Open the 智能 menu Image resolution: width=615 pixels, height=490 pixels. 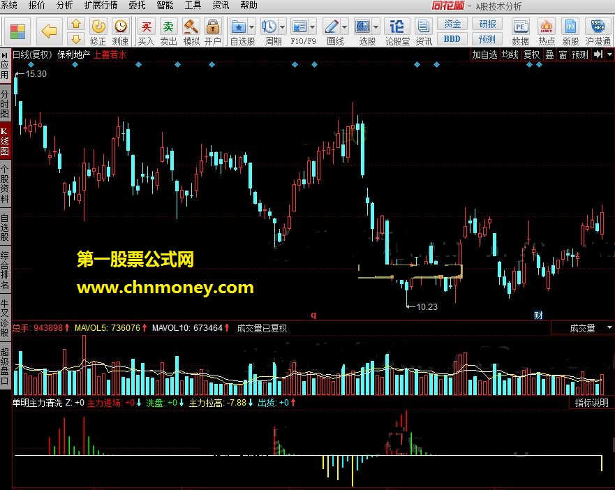click(x=165, y=5)
